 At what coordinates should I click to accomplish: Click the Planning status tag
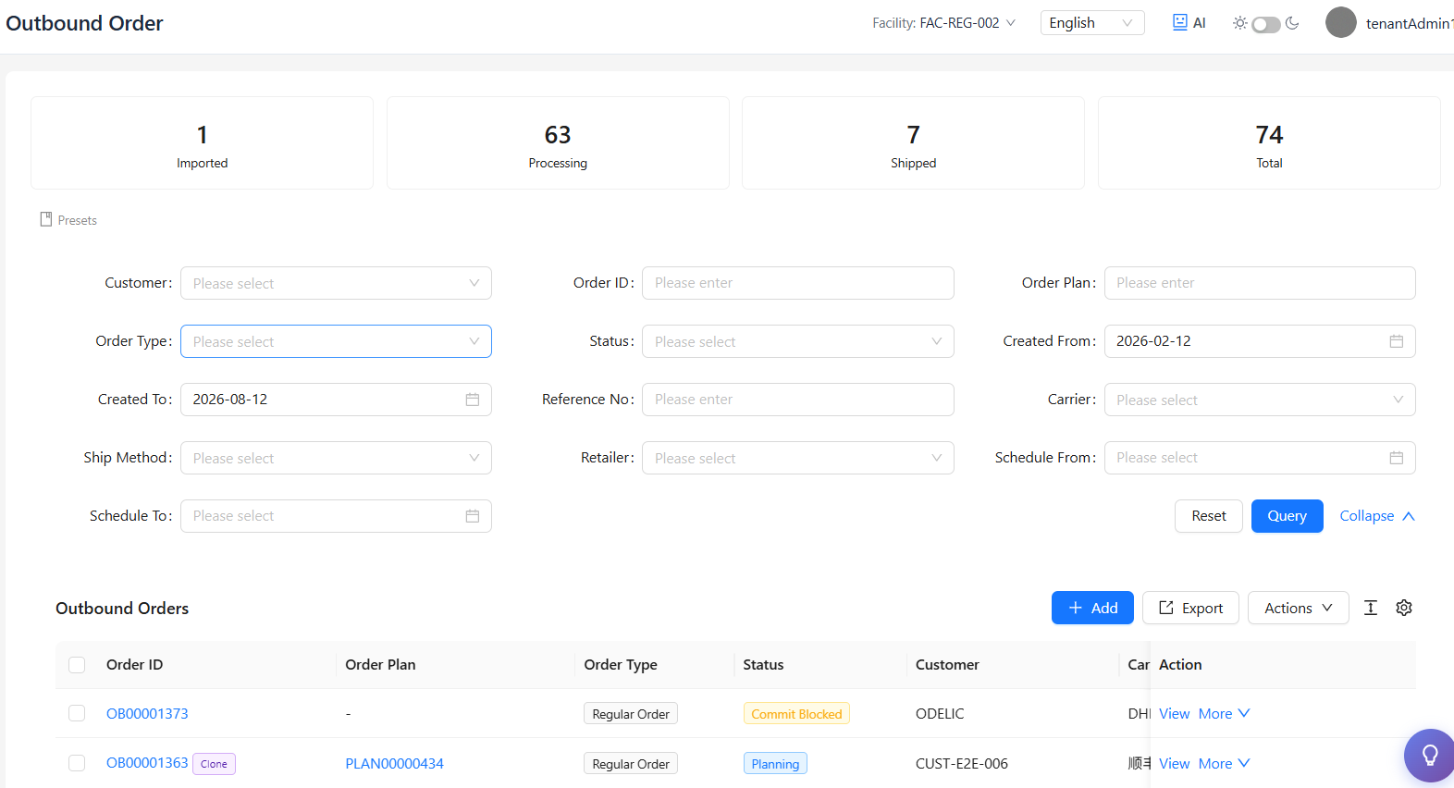(775, 764)
